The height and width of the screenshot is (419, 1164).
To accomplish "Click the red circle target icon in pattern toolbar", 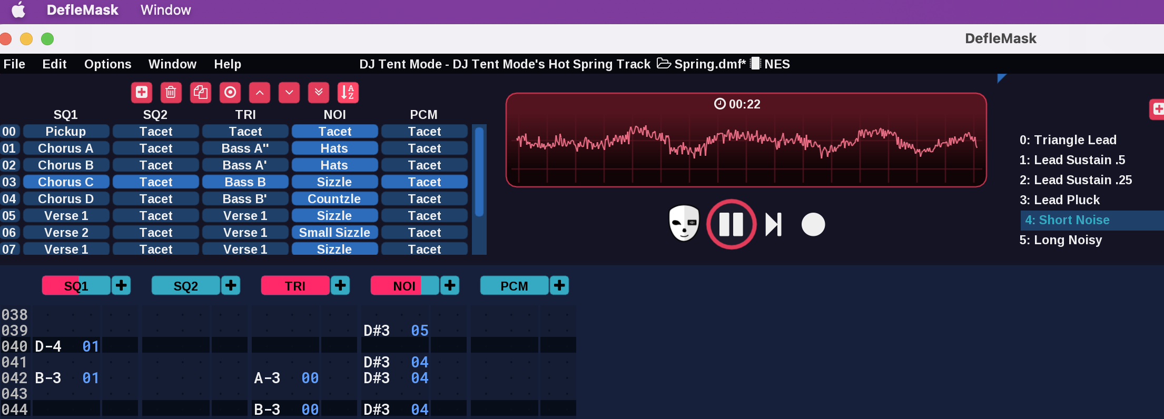I will pyautogui.click(x=230, y=93).
